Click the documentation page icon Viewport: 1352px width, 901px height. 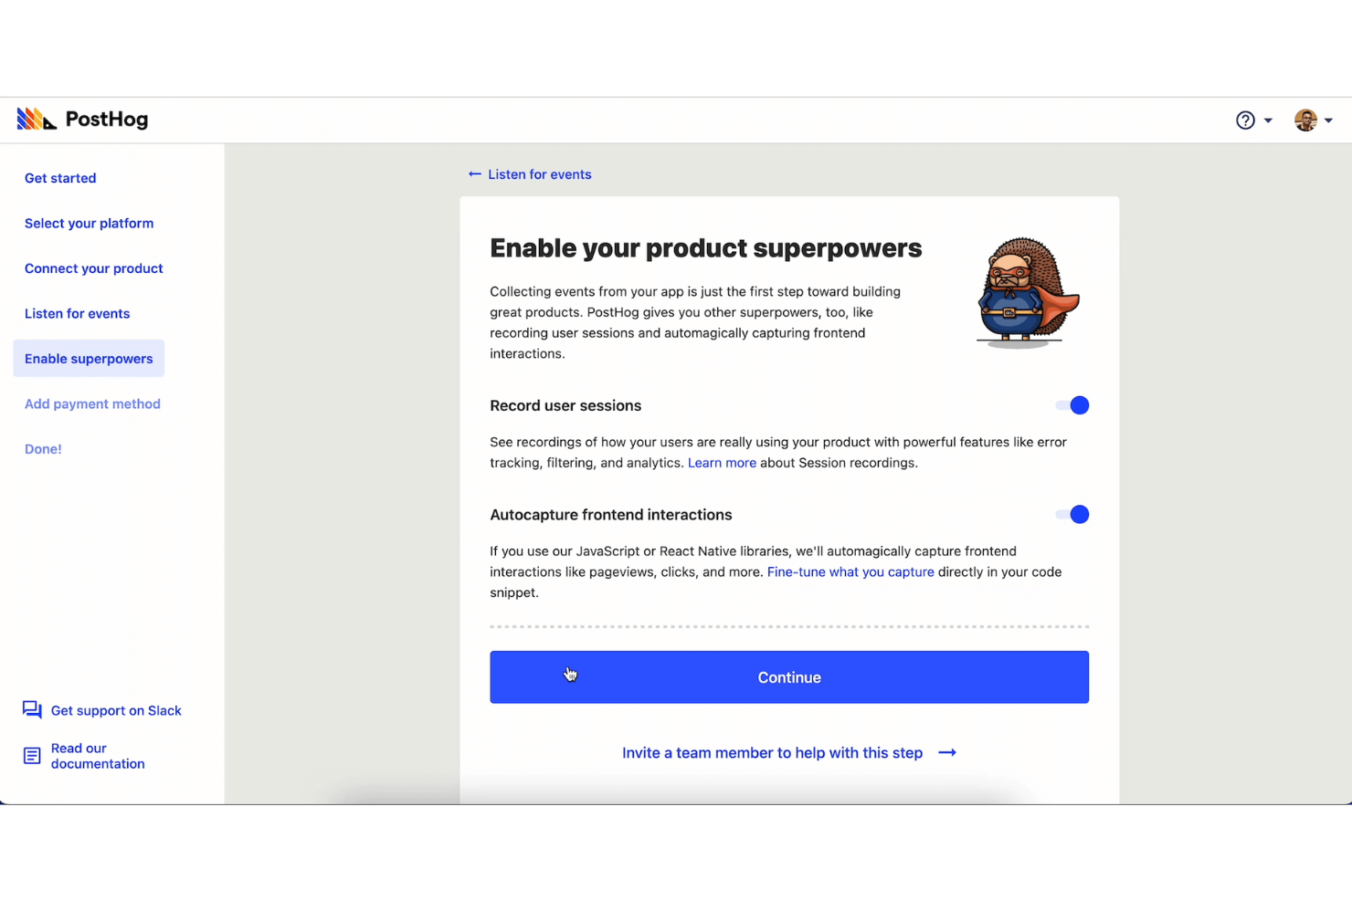click(32, 756)
